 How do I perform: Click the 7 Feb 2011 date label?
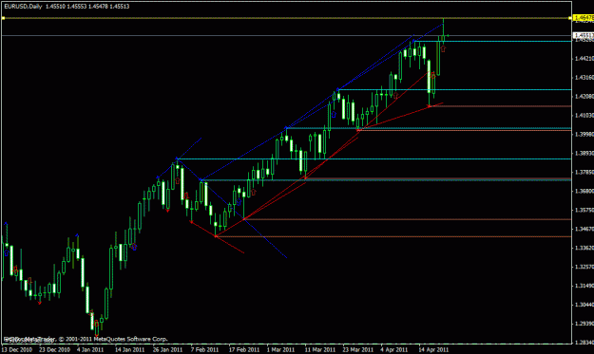[x=204, y=349]
